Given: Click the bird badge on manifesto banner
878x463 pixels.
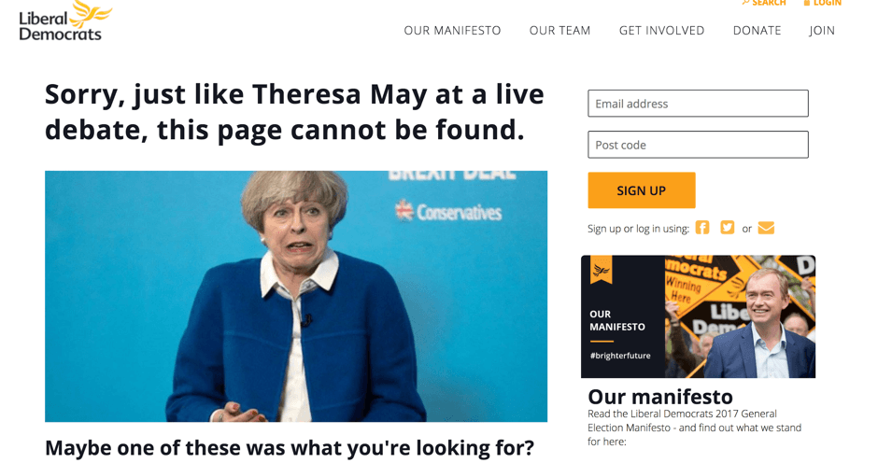Looking at the screenshot, I should [x=601, y=269].
